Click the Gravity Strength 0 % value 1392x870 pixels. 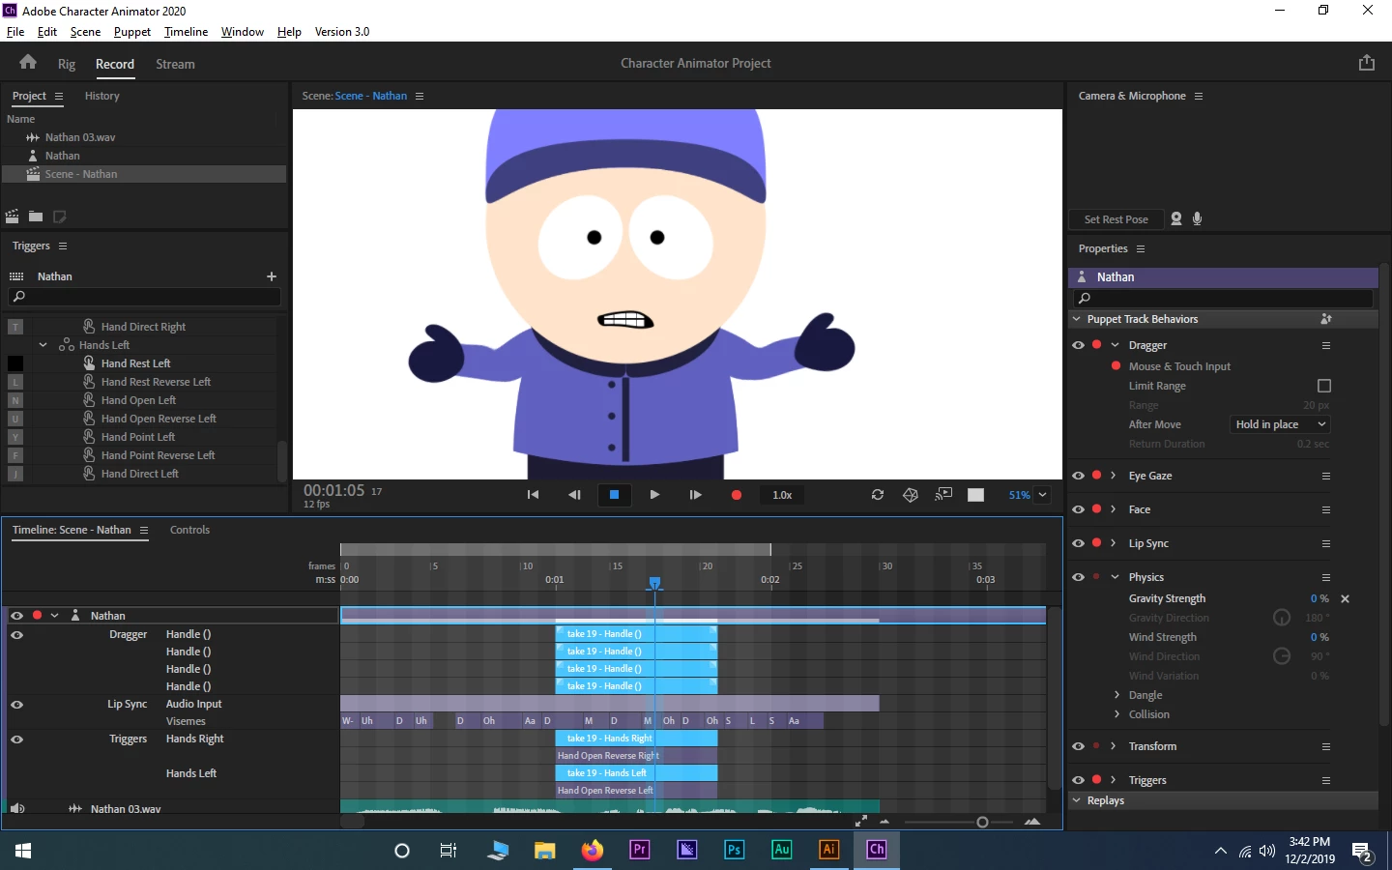[1319, 599]
